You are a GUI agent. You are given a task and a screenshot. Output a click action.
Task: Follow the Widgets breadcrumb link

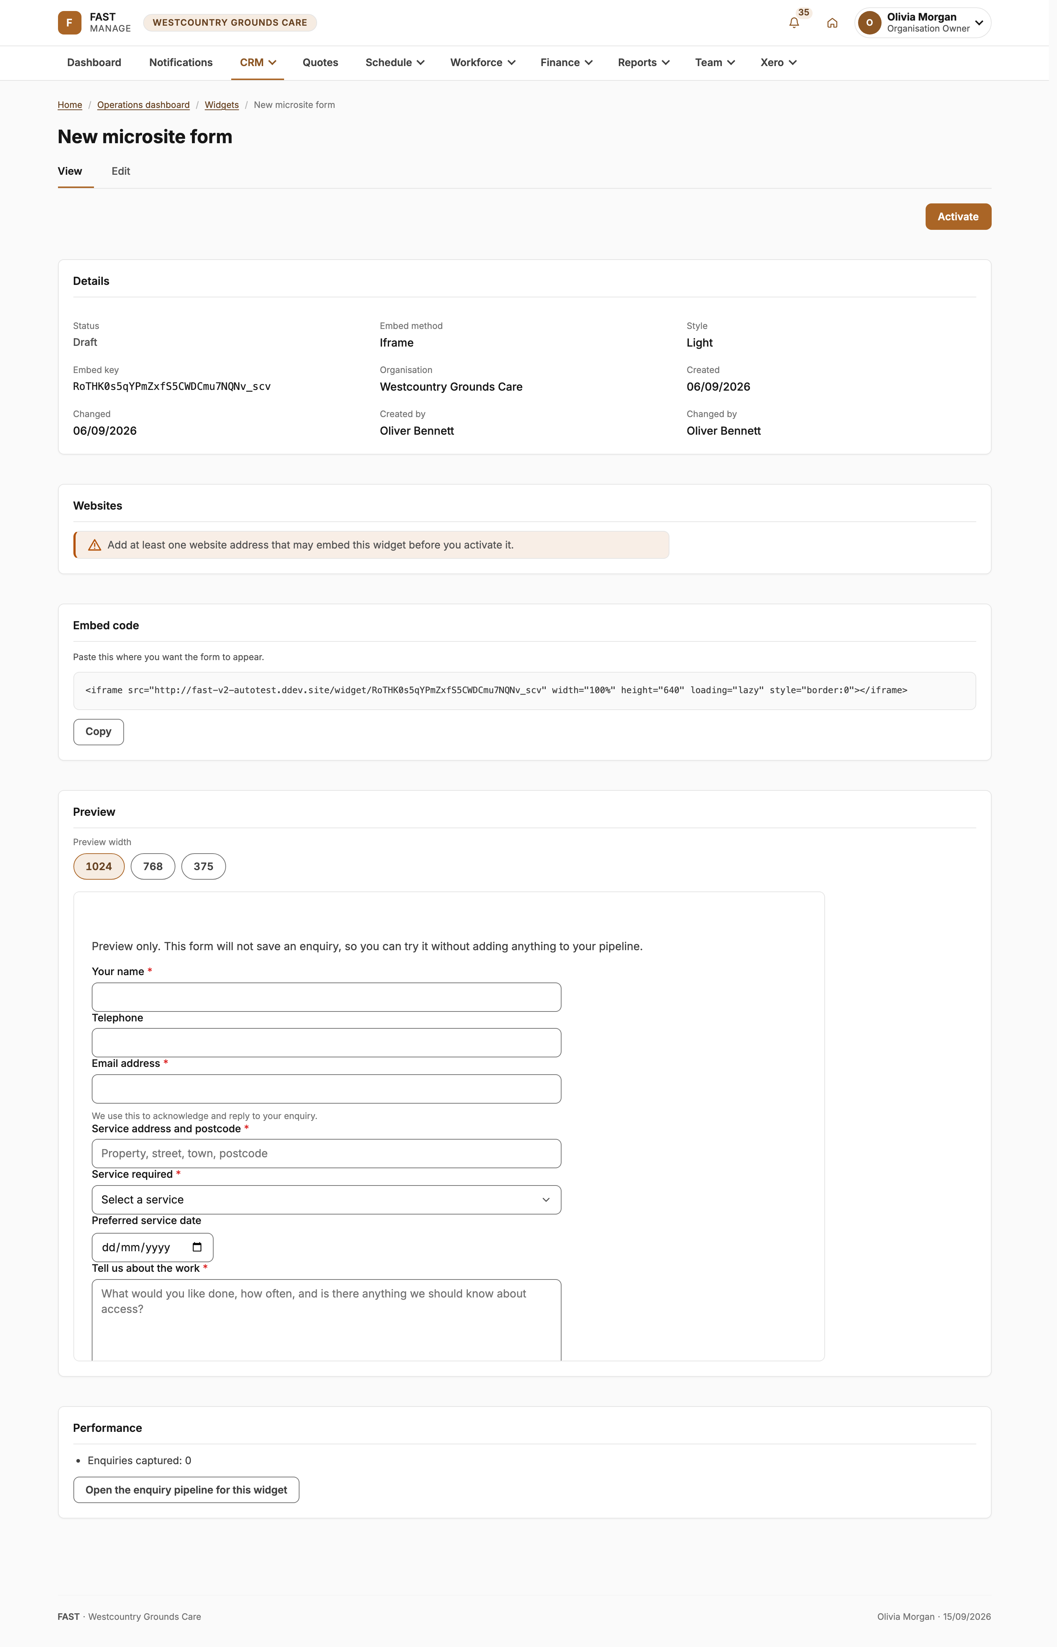(222, 105)
